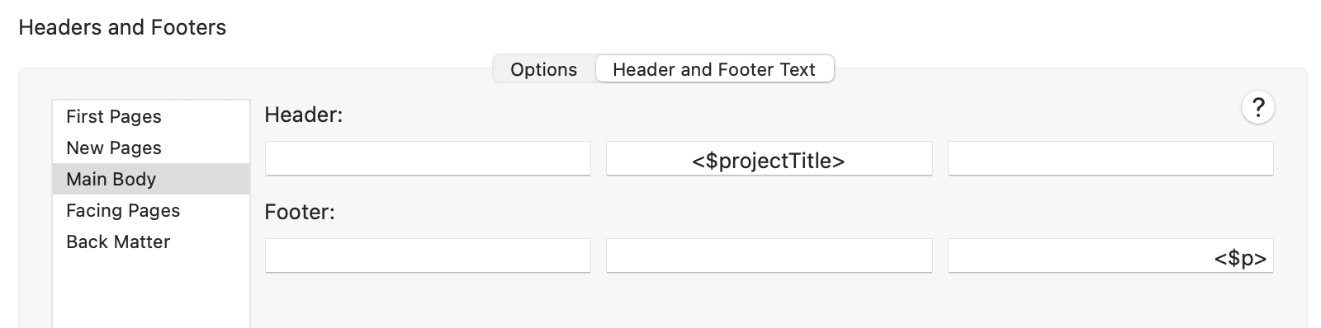Switch to the Options tab

(x=543, y=69)
